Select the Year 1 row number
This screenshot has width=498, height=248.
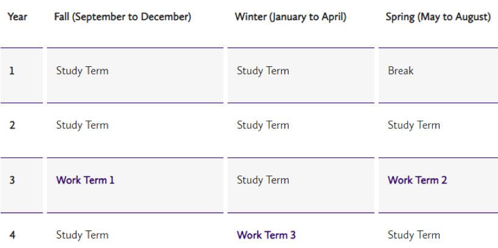click(12, 71)
